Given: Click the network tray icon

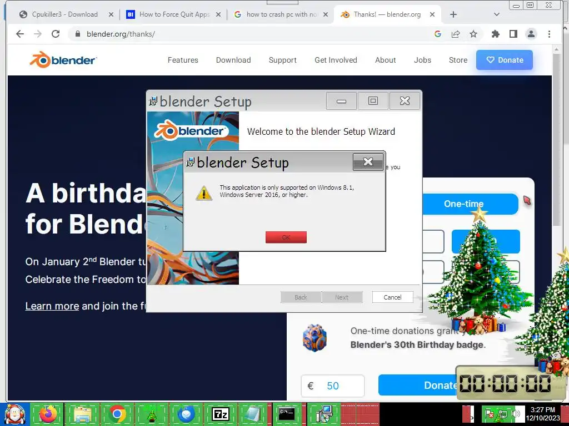Looking at the screenshot, I should point(502,414).
